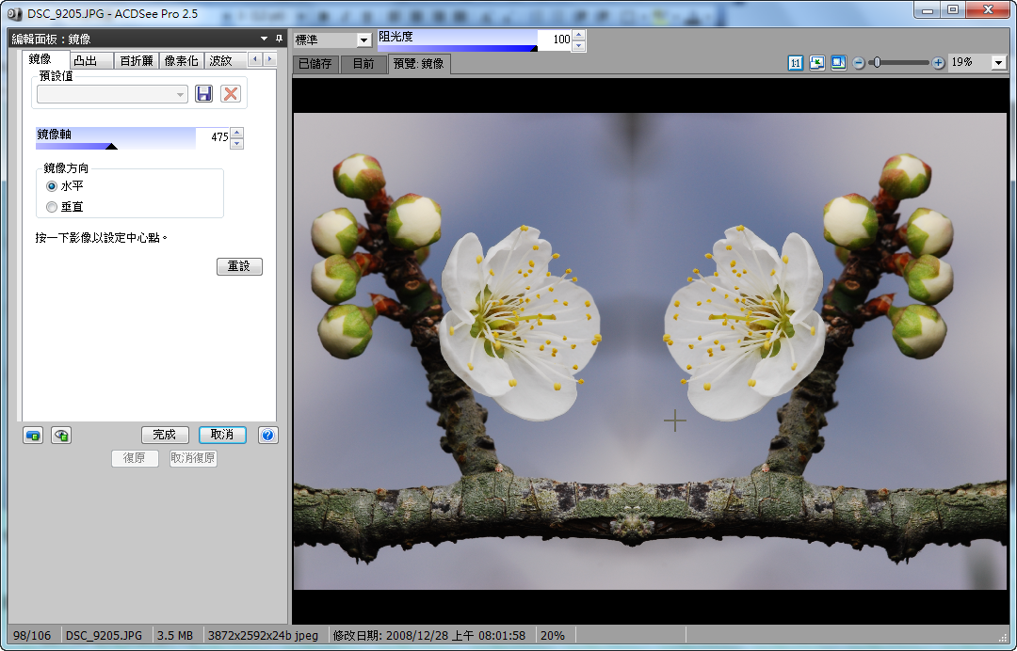Click the zoom out minus icon
The image size is (1017, 651).
tap(859, 63)
